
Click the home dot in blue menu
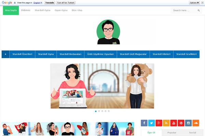pyautogui.click(x=5, y=54)
